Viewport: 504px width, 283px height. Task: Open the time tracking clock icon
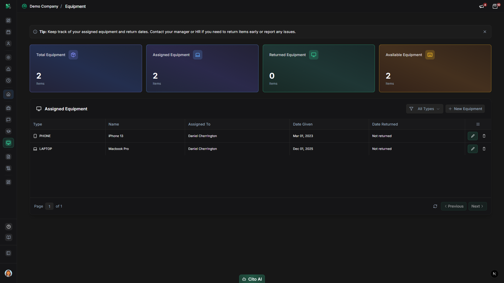(8, 80)
